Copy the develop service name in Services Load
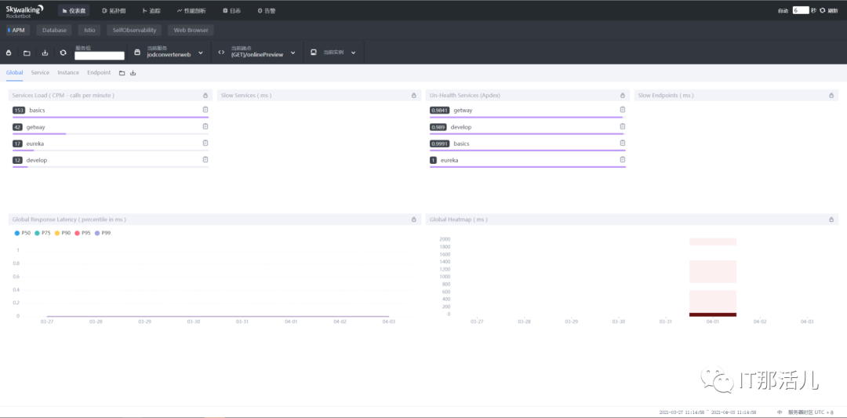847x418 pixels. point(205,159)
